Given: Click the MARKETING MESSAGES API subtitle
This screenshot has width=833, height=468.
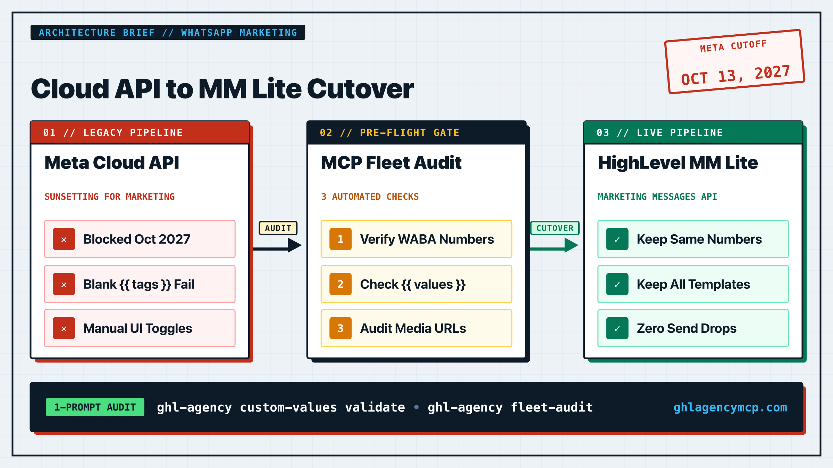Looking at the screenshot, I should 657,197.
